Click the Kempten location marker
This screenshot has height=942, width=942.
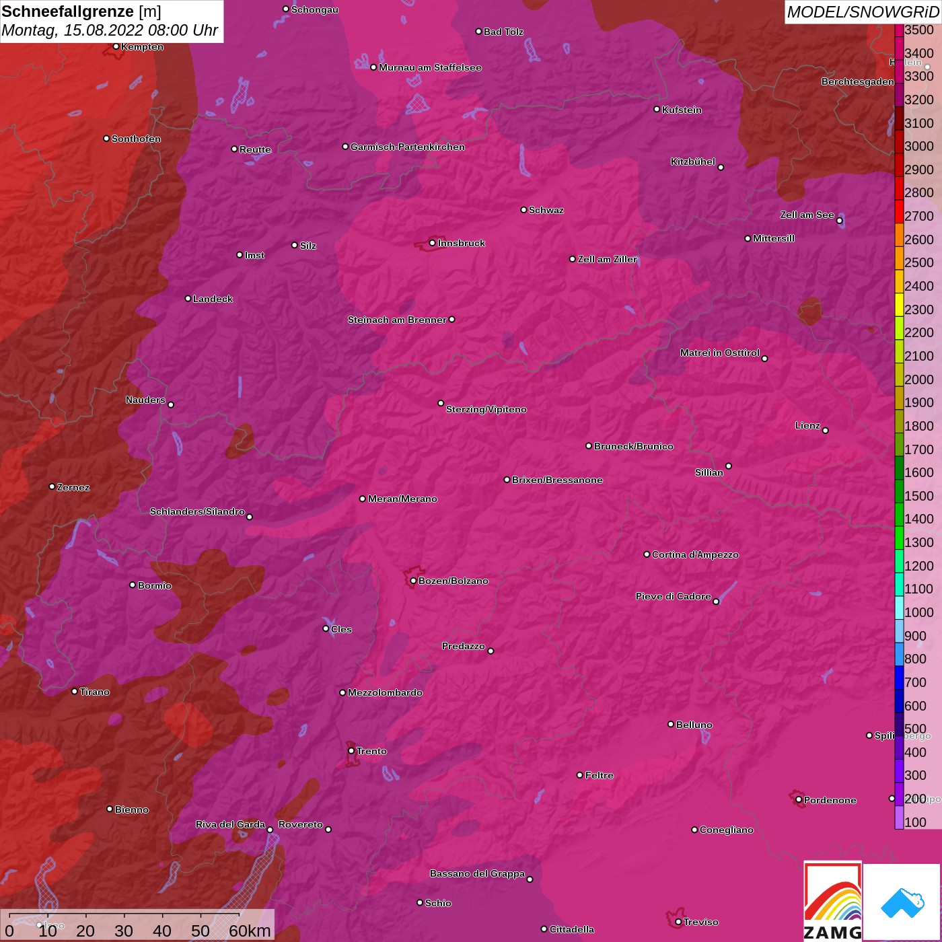pos(116,46)
